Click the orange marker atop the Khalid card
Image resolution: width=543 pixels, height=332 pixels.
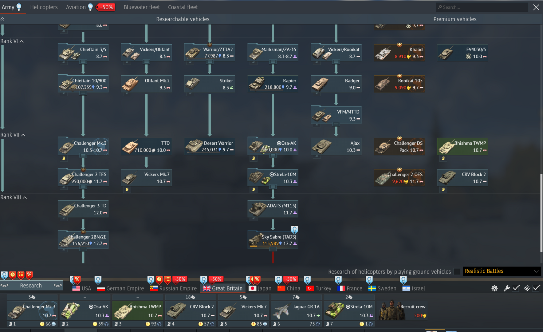point(399,45)
